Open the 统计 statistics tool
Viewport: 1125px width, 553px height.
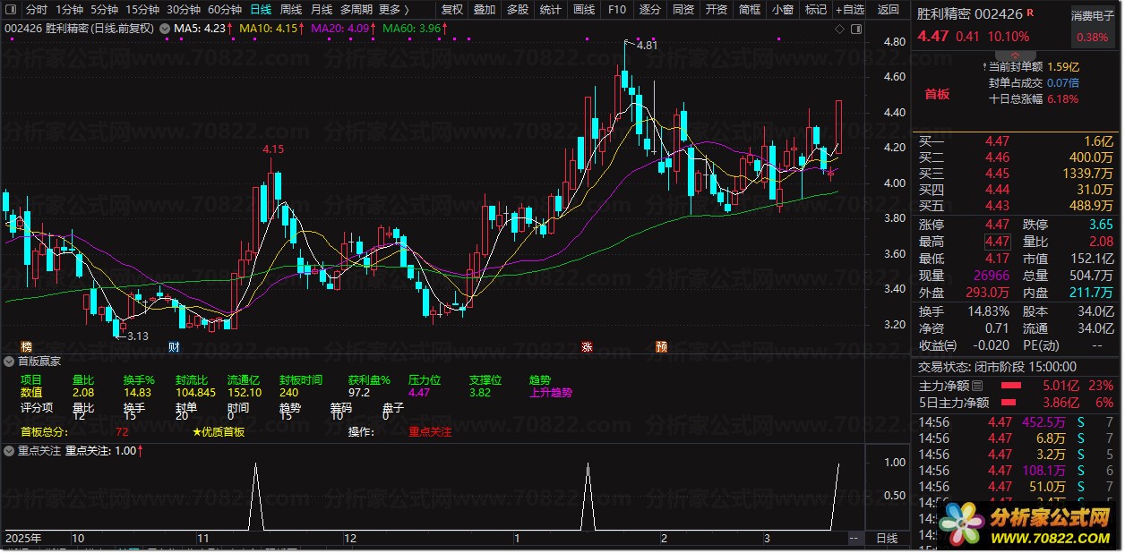click(x=551, y=10)
